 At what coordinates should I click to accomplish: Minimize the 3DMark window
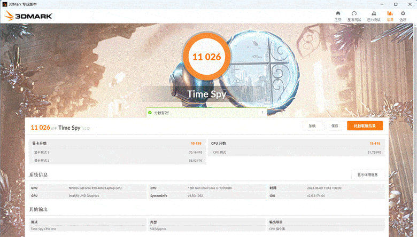[382, 4]
